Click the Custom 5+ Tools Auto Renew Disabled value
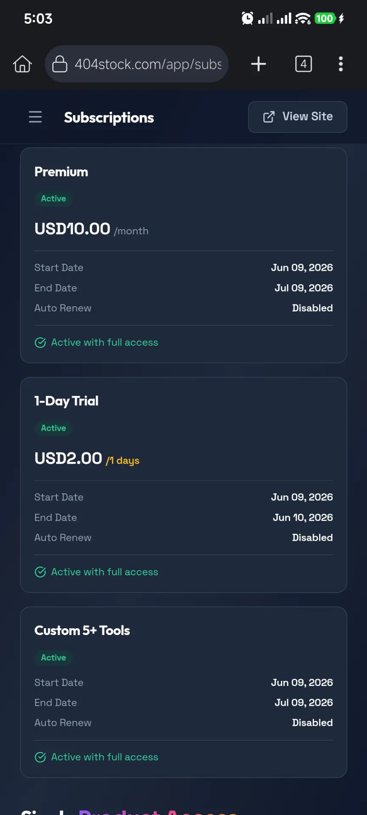Viewport: 367px width, 815px height. [x=312, y=723]
